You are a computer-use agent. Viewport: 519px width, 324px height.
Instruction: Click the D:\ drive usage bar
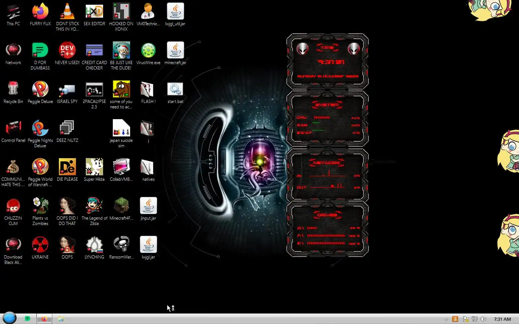312,228
